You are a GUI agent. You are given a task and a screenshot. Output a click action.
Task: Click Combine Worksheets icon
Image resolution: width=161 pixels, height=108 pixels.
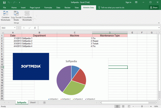[5, 13]
